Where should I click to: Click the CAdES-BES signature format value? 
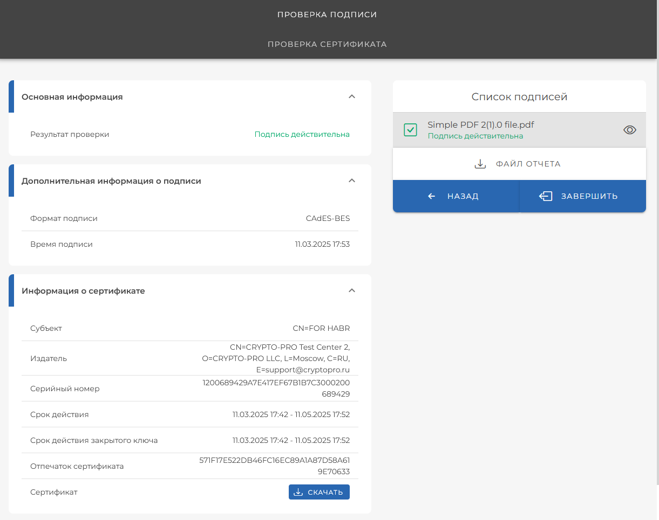[x=328, y=218]
